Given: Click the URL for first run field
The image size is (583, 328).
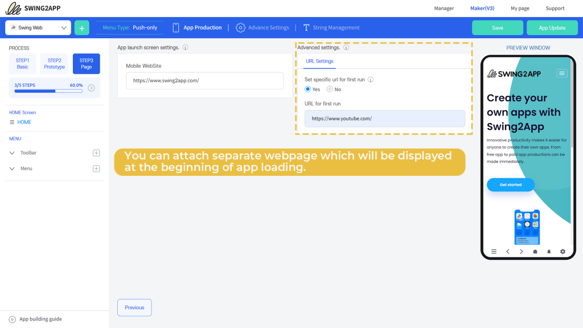Looking at the screenshot, I should [x=385, y=118].
